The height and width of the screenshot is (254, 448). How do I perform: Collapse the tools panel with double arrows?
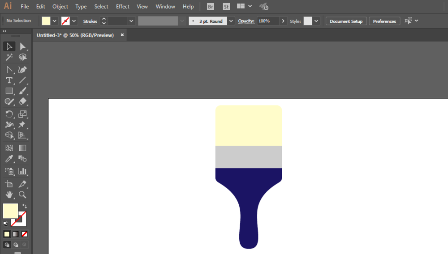pyautogui.click(x=4, y=31)
